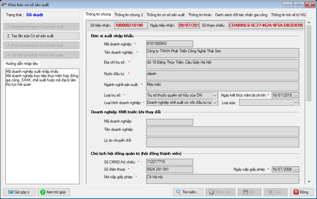Click the Địa chỉ trụ sở field
The height and width of the screenshot is (199, 317).
tap(222, 64)
